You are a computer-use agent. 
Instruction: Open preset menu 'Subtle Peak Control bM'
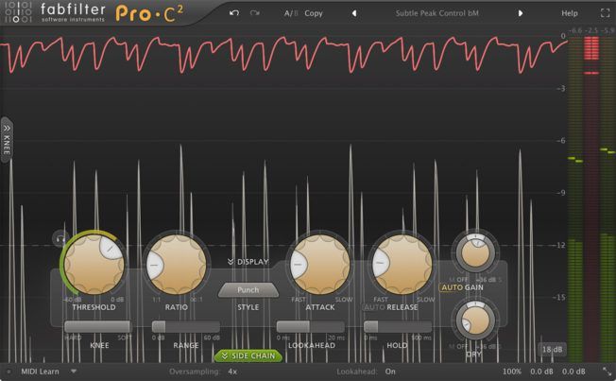[x=436, y=13]
